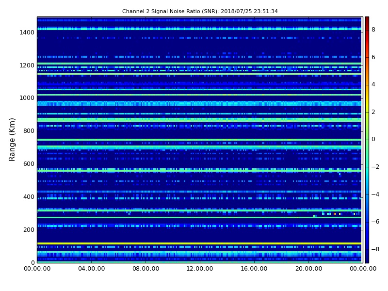Select the 1200 range tick label
Screen dimensions: 388x291
[x=27, y=65]
